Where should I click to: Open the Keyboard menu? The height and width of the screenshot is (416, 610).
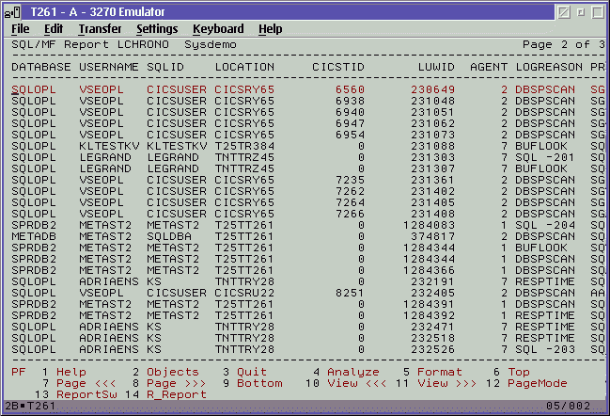tap(218, 29)
